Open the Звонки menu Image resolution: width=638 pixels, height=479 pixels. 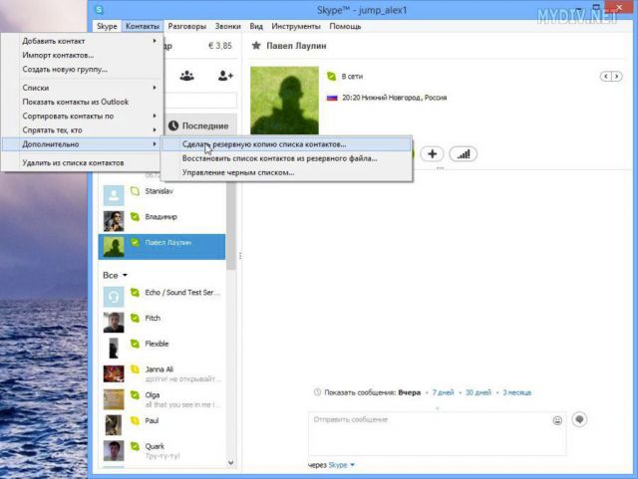coord(228,27)
